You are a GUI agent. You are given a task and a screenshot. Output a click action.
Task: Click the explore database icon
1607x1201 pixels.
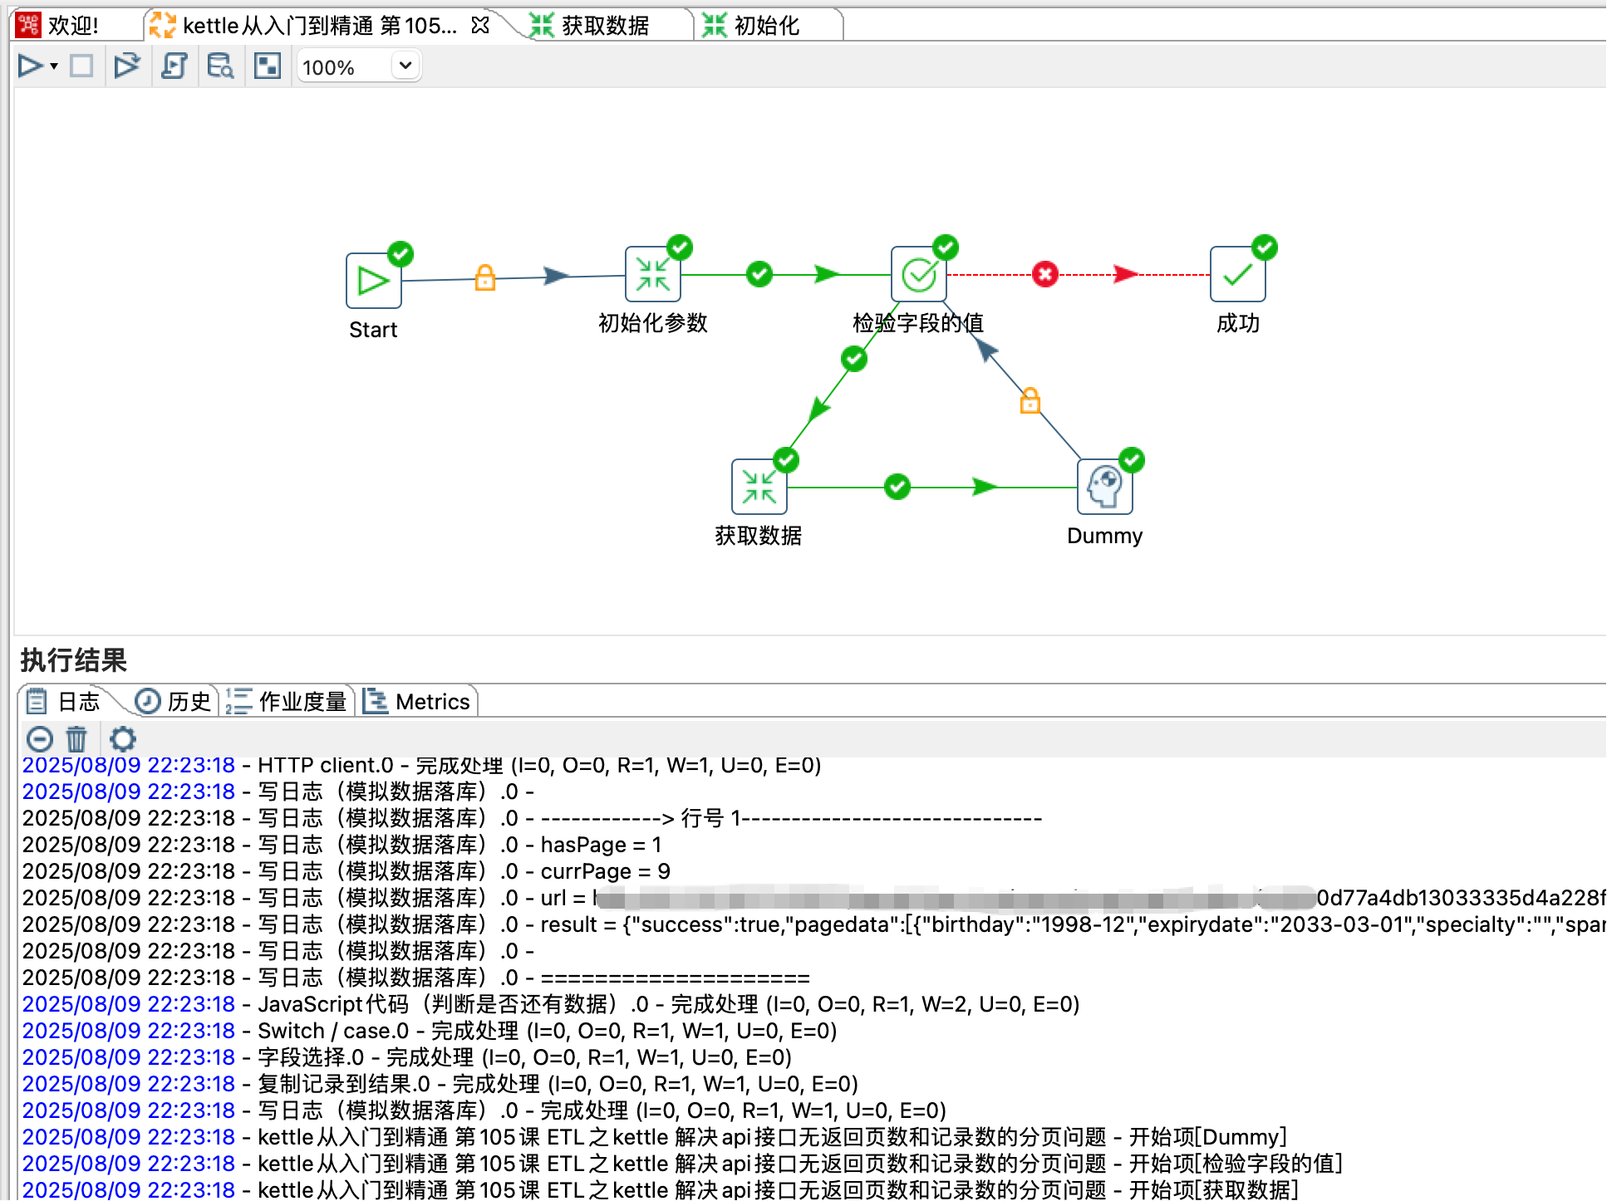(x=220, y=66)
